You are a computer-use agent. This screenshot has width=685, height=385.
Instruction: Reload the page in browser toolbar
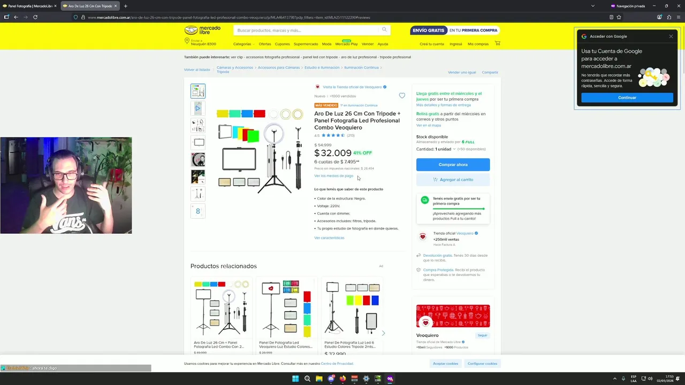pyautogui.click(x=35, y=17)
